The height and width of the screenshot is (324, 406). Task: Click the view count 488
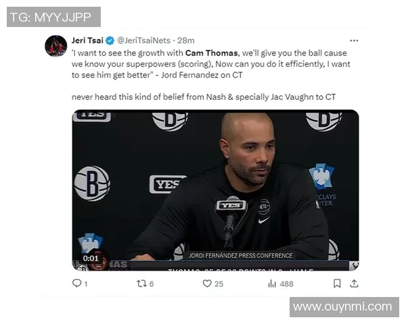[x=287, y=284]
